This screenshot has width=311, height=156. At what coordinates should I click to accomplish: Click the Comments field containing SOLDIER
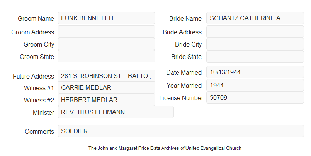point(181,131)
